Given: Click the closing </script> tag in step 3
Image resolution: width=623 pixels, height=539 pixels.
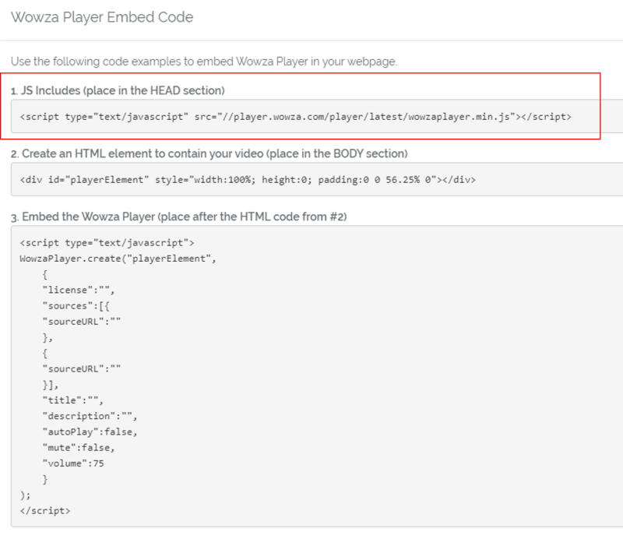Looking at the screenshot, I should click(x=45, y=510).
